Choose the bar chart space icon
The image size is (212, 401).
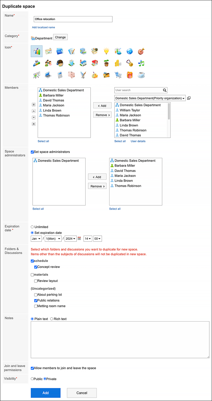point(37,51)
